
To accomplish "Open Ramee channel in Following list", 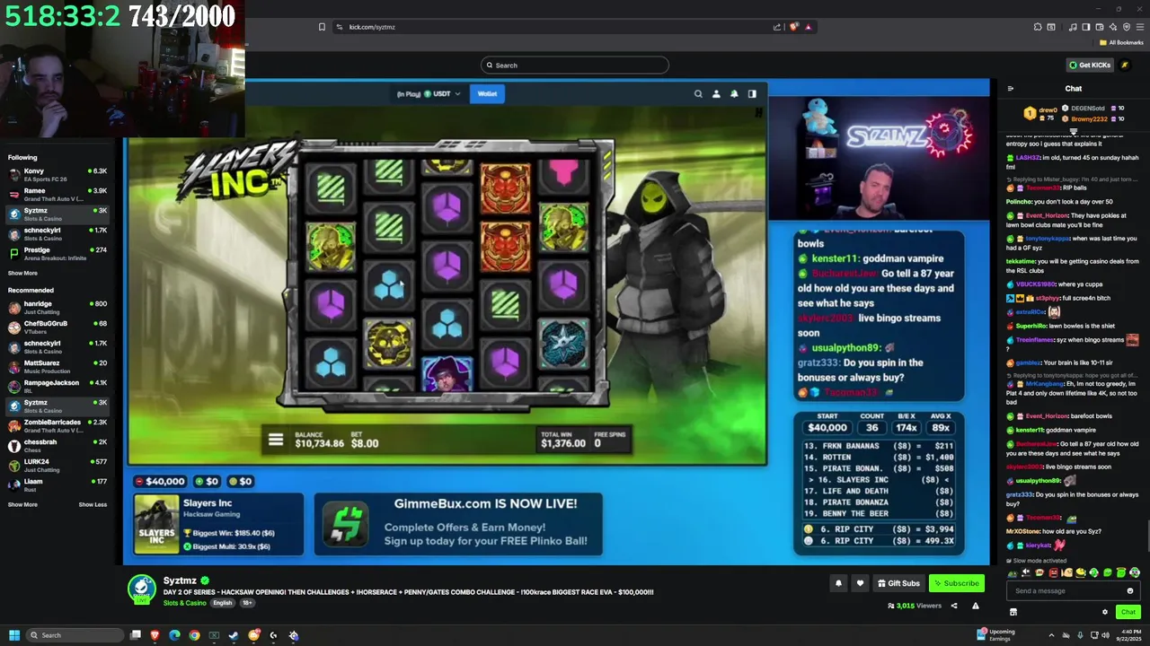I will click(57, 194).
